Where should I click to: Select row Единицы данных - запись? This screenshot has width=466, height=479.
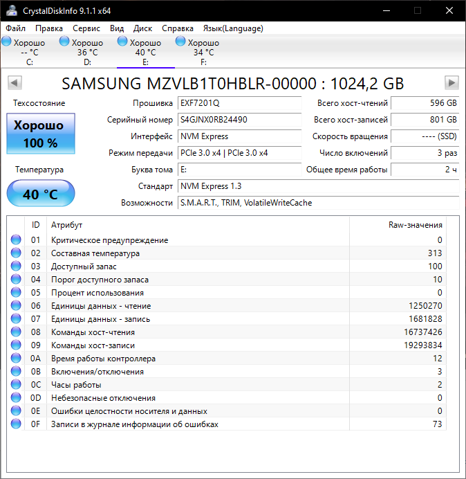tap(227, 318)
